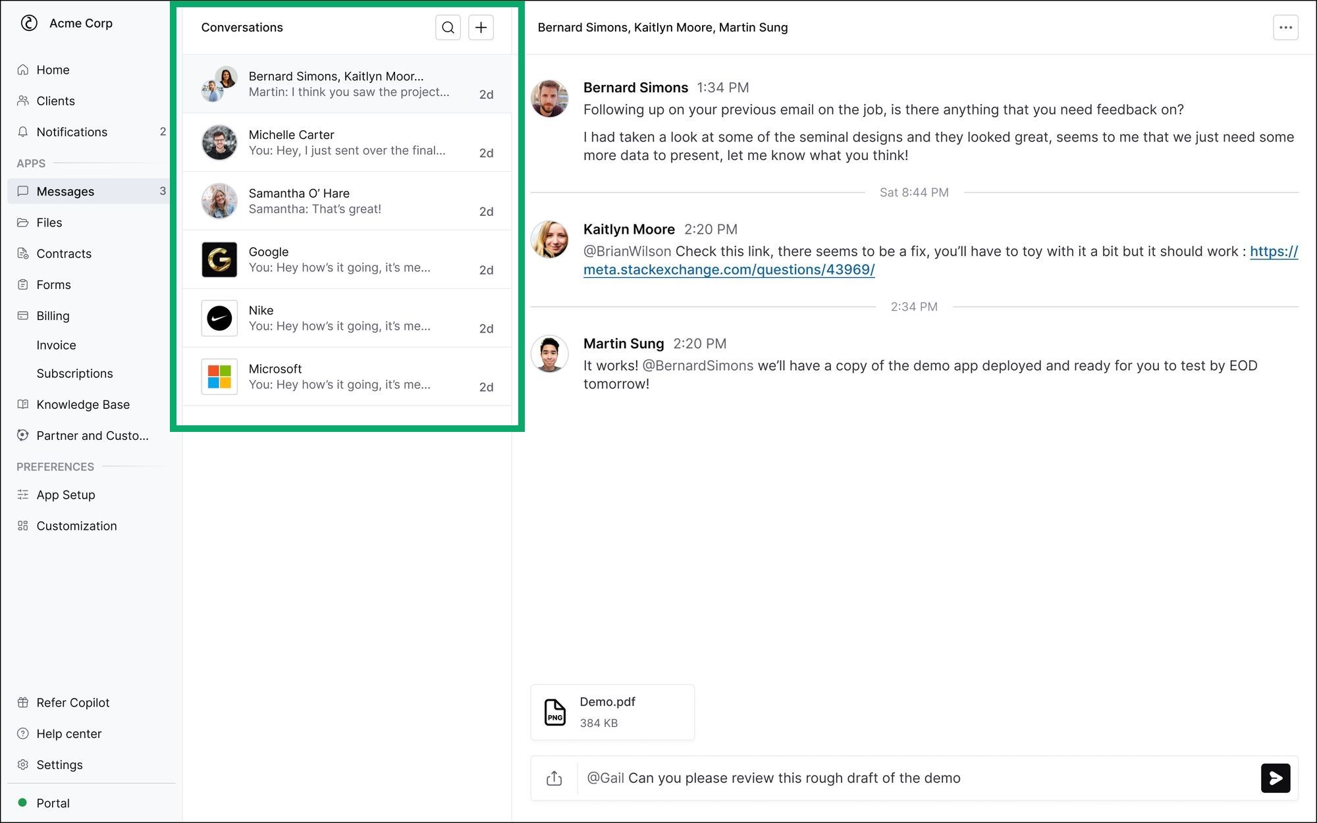This screenshot has width=1317, height=823.
Task: Open Invoice under Billing
Action: 56,345
